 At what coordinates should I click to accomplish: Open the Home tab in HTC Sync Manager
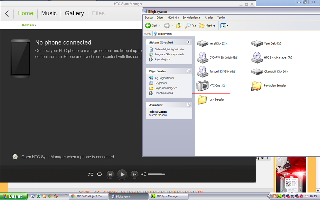pyautogui.click(x=25, y=13)
